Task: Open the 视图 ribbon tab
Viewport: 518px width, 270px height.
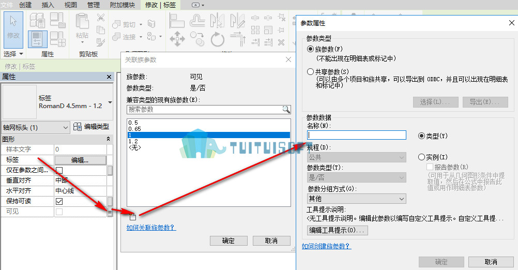Action: [x=70, y=5]
